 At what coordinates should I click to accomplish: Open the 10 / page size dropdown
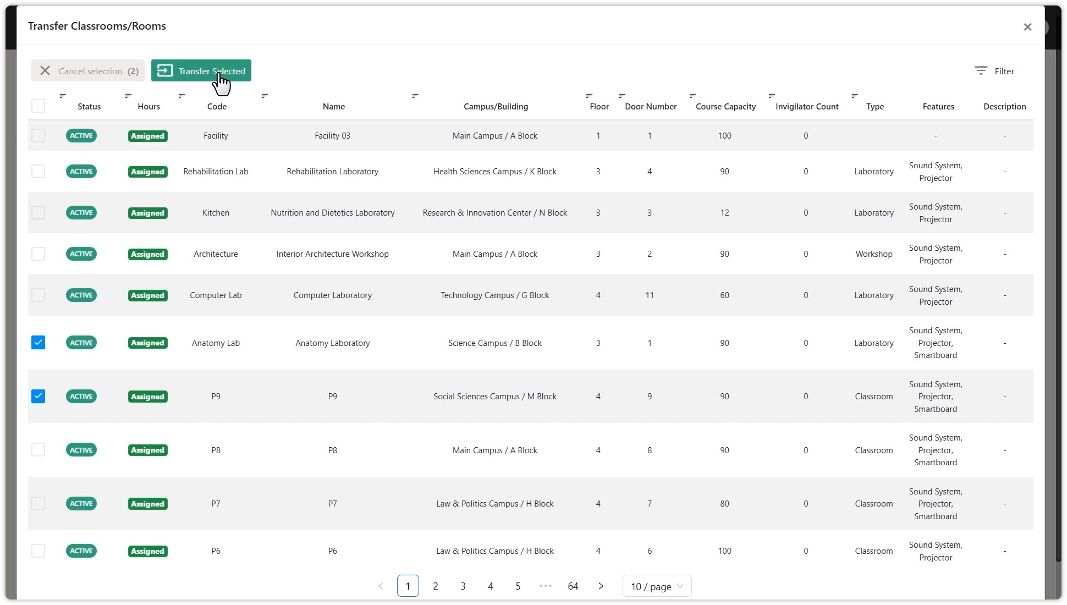657,586
